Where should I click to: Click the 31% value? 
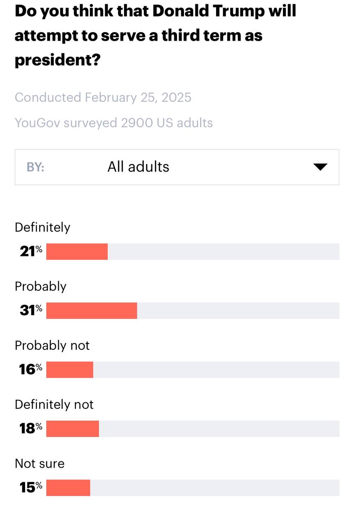pyautogui.click(x=31, y=311)
